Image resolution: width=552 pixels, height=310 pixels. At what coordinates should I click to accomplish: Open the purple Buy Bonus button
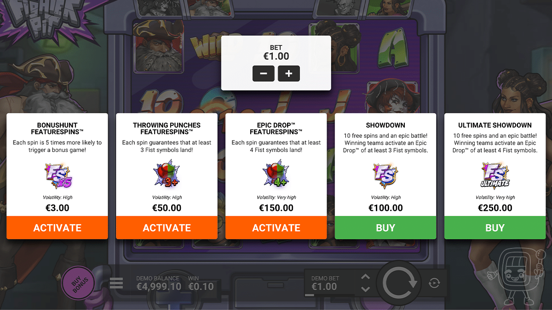79,283
